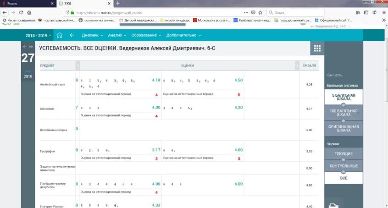
Task: Select the 100 БАЛЛЬНАЯ ШКАЛА option
Action: 344,112
